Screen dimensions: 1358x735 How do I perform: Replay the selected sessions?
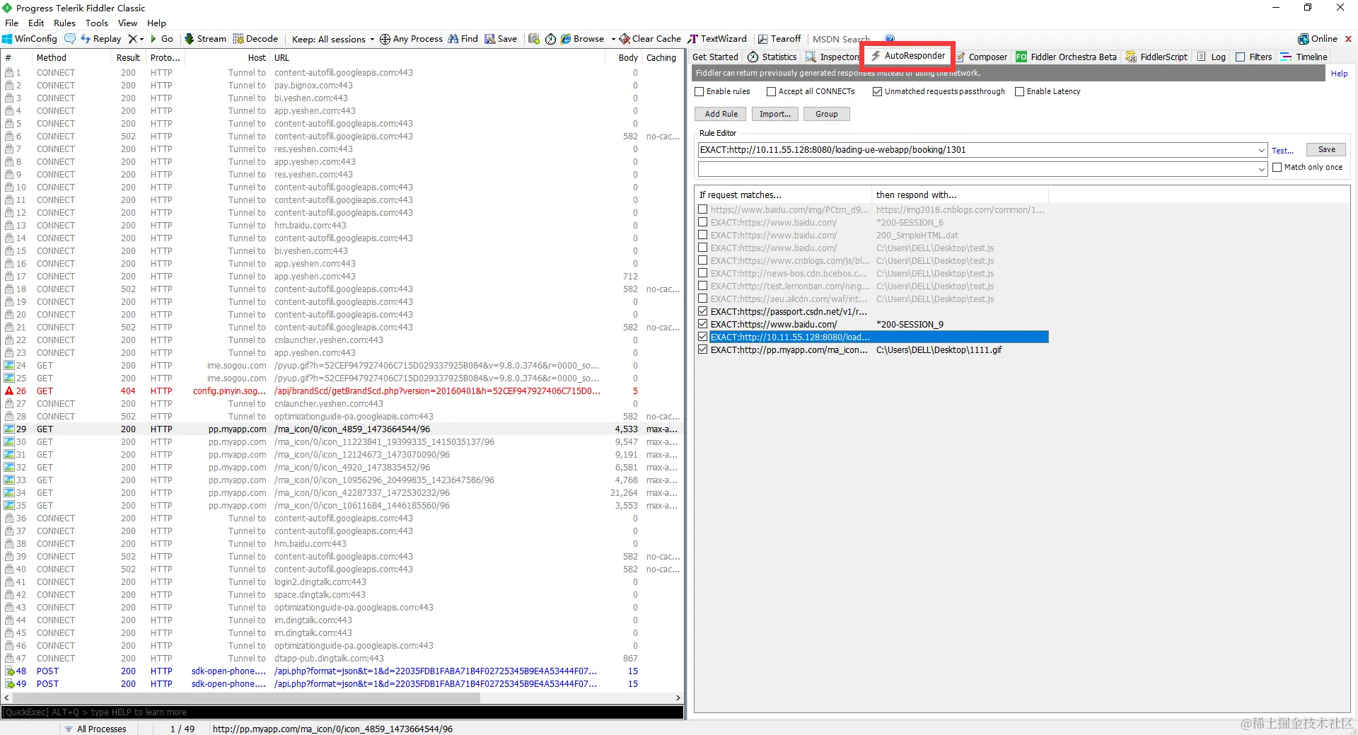pyautogui.click(x=101, y=39)
